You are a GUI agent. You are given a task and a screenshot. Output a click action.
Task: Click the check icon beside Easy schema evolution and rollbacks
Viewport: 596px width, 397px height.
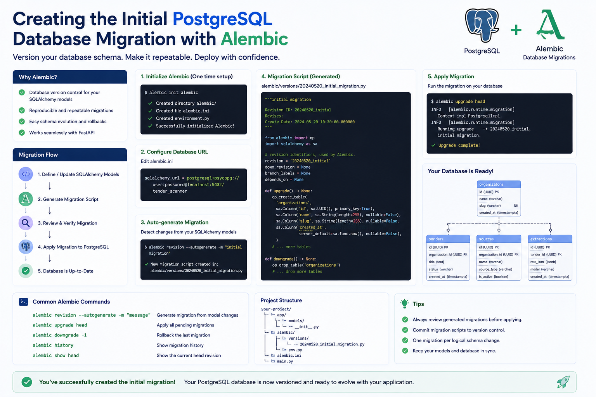pyautogui.click(x=22, y=121)
